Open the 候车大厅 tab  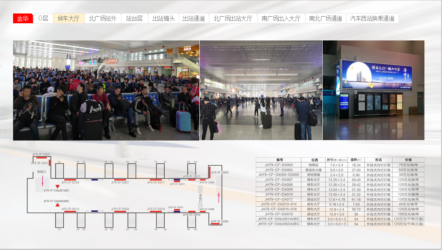(x=69, y=19)
